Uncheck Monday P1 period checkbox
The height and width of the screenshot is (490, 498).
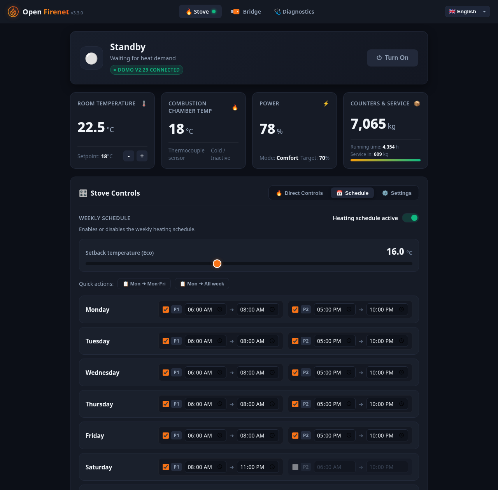click(x=166, y=310)
